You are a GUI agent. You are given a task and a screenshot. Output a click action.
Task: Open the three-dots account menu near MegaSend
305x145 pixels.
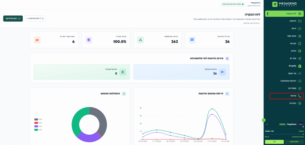point(267,124)
